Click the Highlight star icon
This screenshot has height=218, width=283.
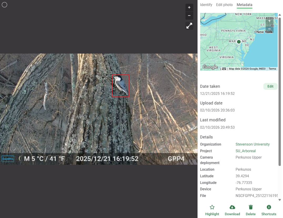[212, 207]
